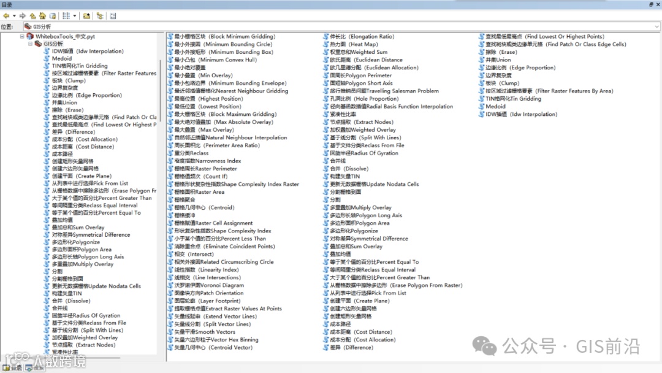The height and width of the screenshot is (373, 662).
Task: Go up one level in the catalog
Action: point(32,15)
